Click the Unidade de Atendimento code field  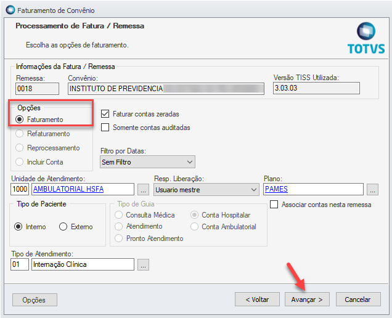pos(20,189)
